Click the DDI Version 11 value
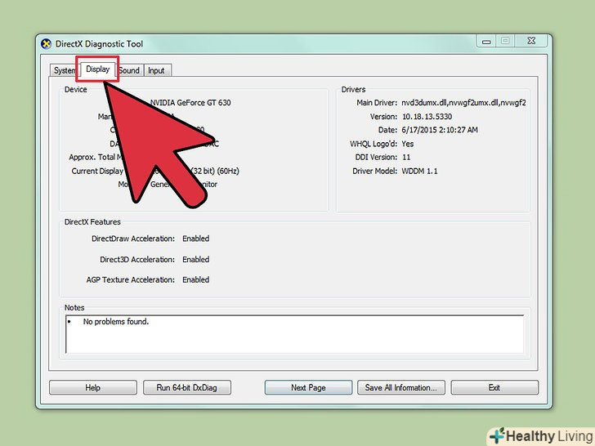The image size is (595, 446). click(x=406, y=157)
